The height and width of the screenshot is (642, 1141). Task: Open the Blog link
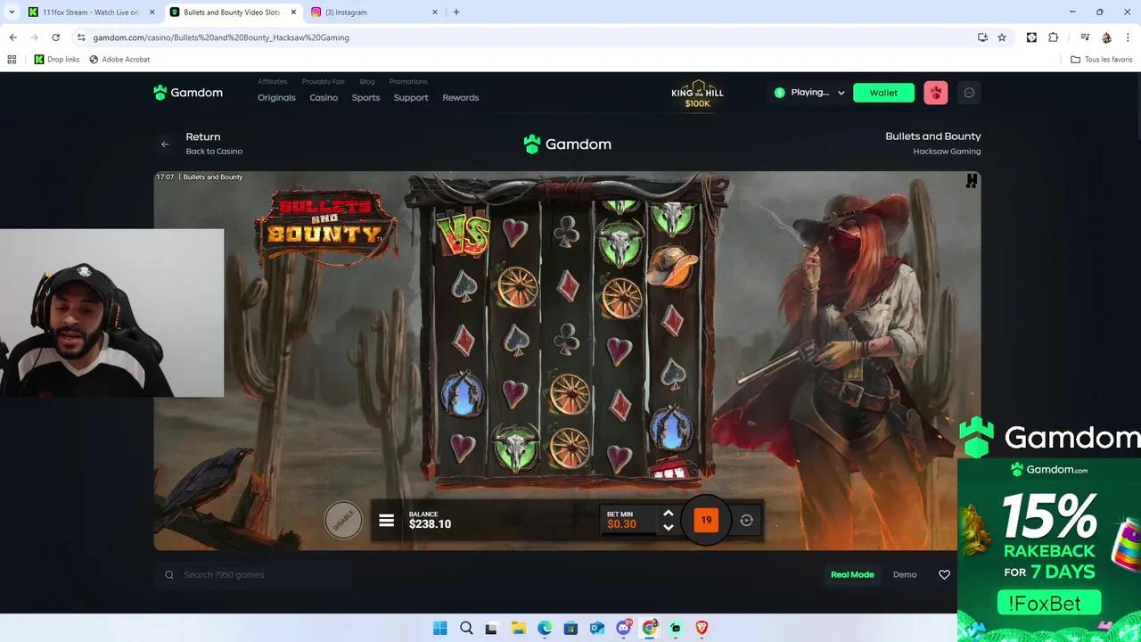click(367, 82)
